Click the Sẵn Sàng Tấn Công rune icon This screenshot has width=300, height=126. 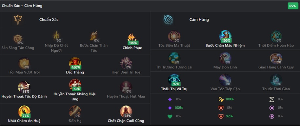point(18,39)
